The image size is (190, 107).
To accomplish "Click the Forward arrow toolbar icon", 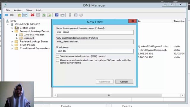I will tap(12, 15).
